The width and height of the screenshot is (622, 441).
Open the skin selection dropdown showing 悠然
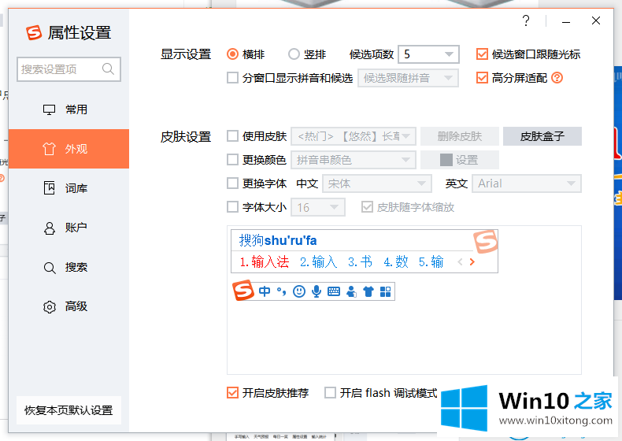pyautogui.click(x=354, y=136)
